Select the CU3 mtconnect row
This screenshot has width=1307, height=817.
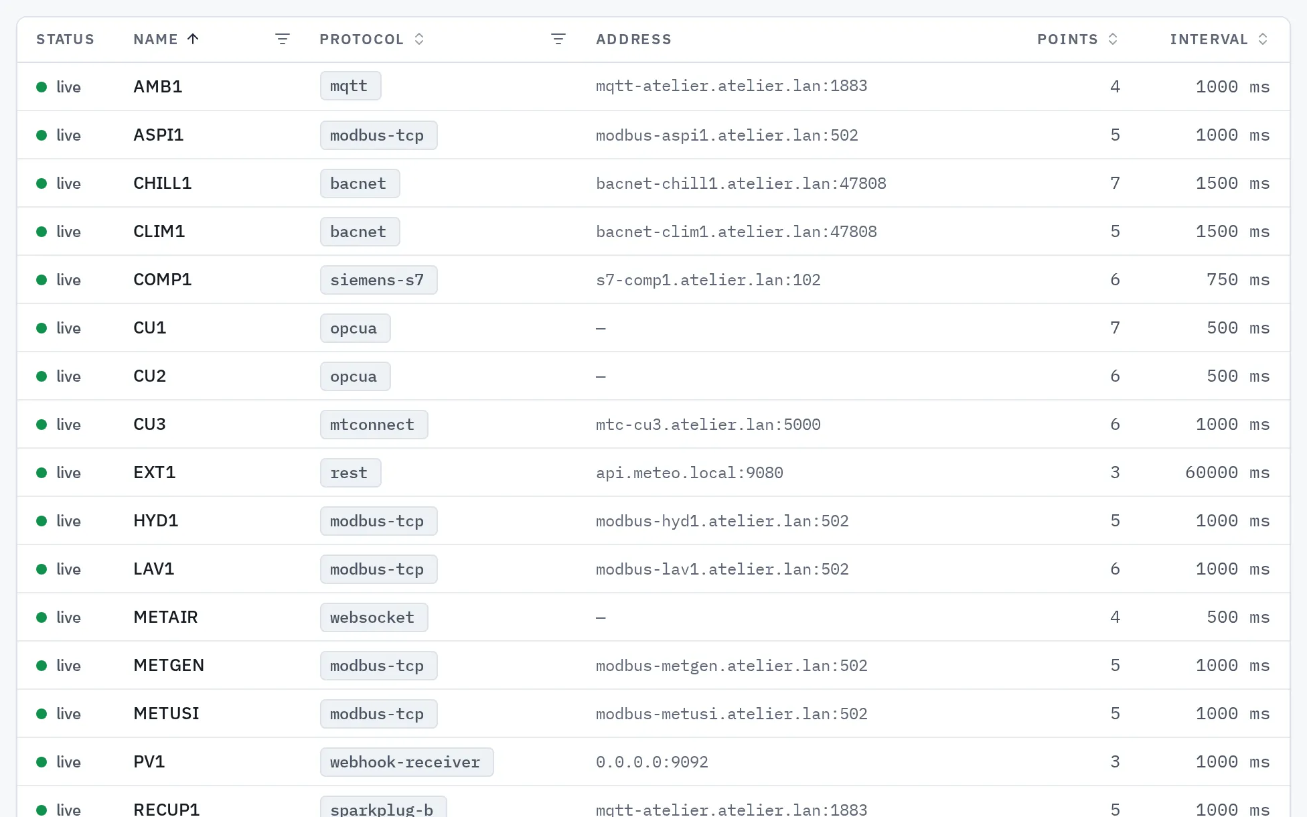(x=653, y=424)
